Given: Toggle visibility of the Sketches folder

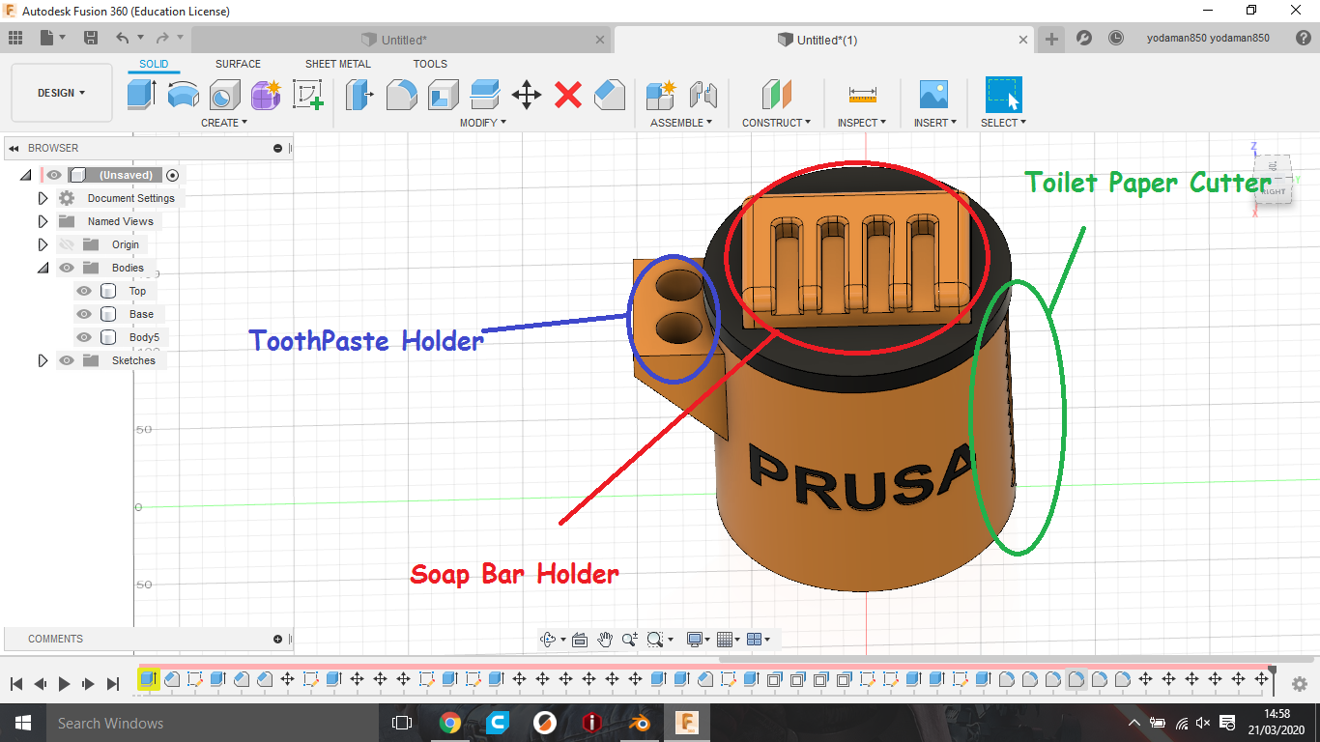Looking at the screenshot, I should pyautogui.click(x=67, y=360).
